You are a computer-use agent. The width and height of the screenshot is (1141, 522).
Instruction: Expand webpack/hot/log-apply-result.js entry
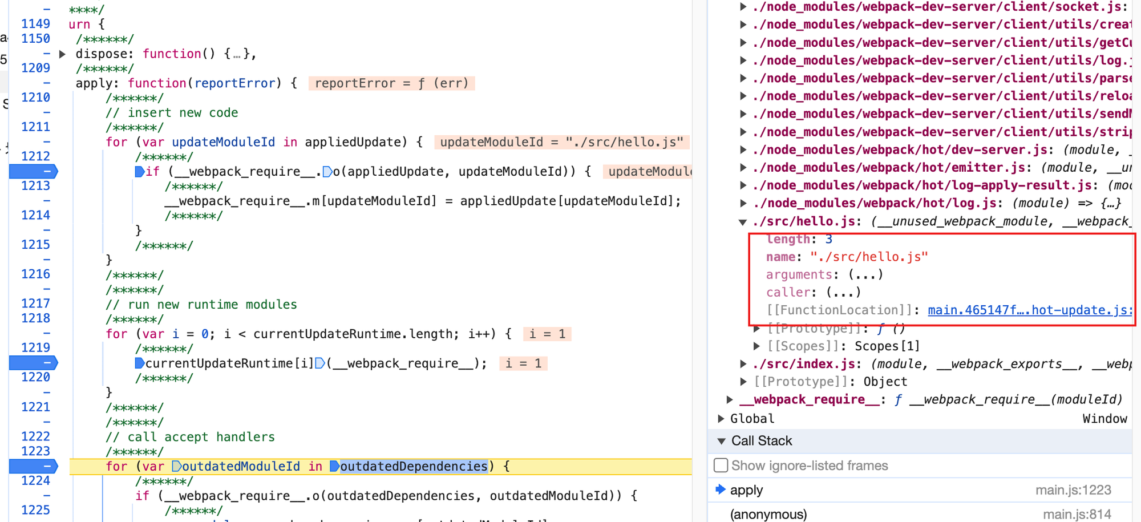[743, 185]
